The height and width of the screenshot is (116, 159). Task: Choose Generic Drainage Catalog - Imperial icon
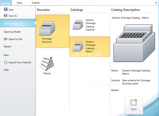78,25
